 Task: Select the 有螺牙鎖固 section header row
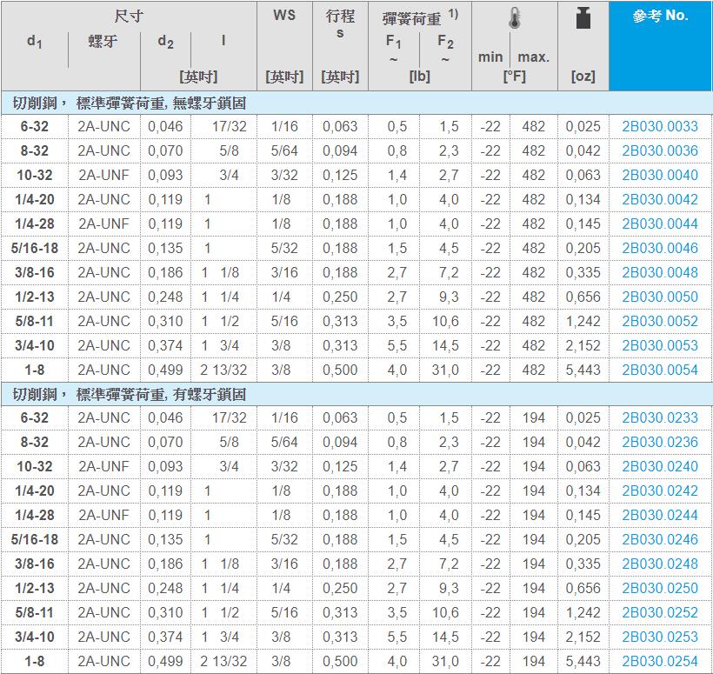(130, 394)
